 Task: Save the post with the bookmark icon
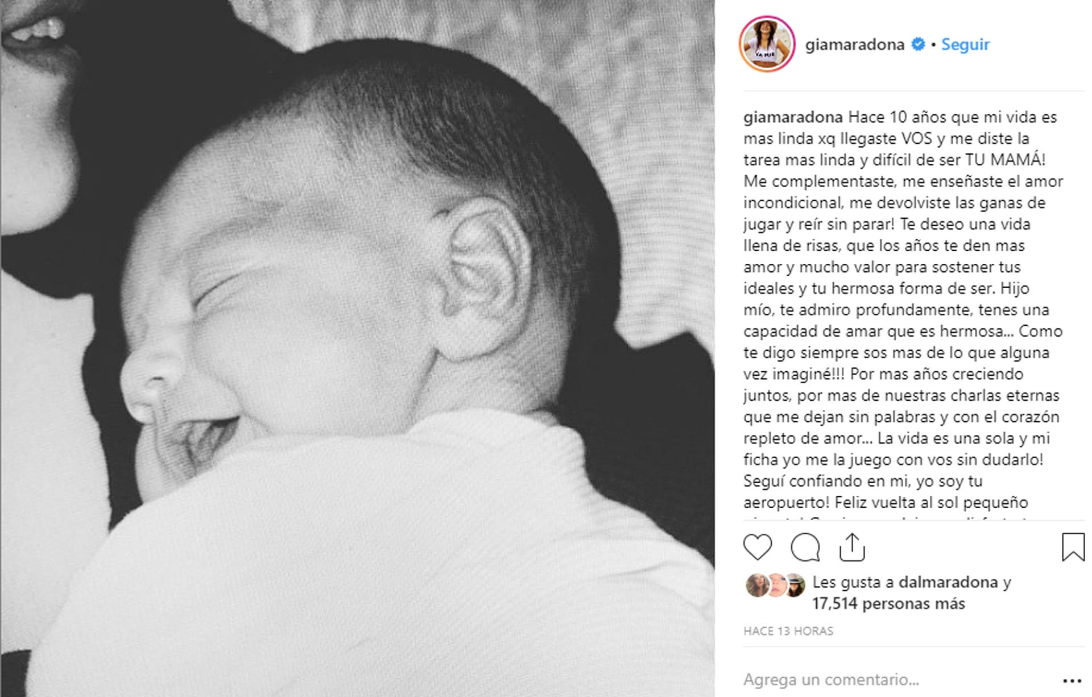coord(1073,547)
